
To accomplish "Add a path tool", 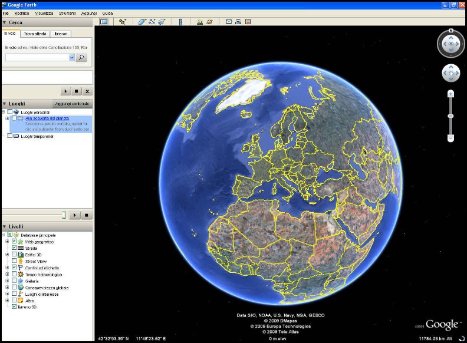I will 152,21.
